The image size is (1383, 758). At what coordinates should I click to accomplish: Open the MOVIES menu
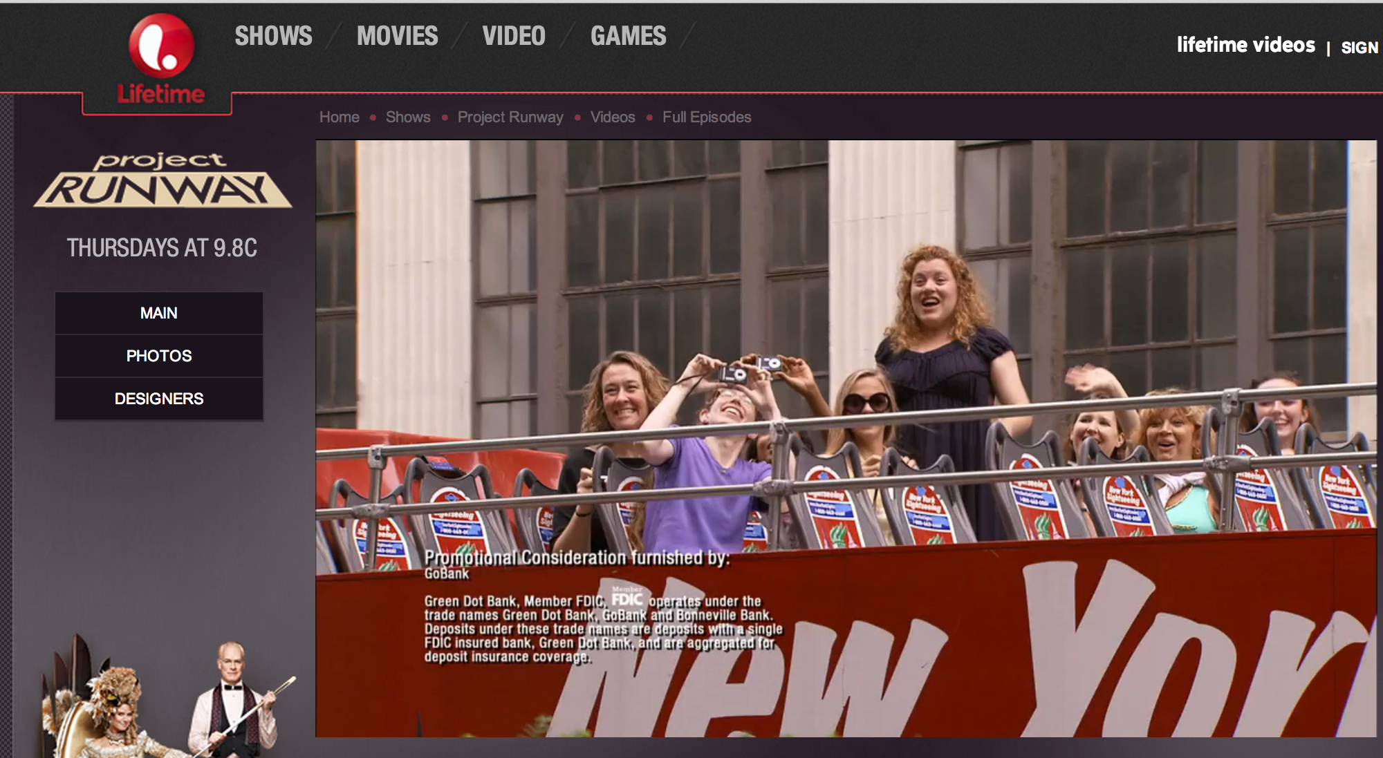397,36
